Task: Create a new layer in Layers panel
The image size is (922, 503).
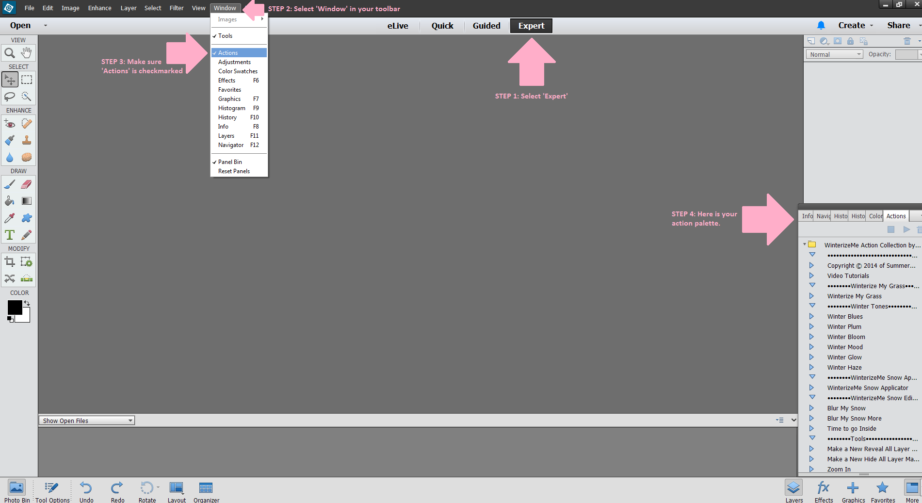Action: [x=811, y=41]
